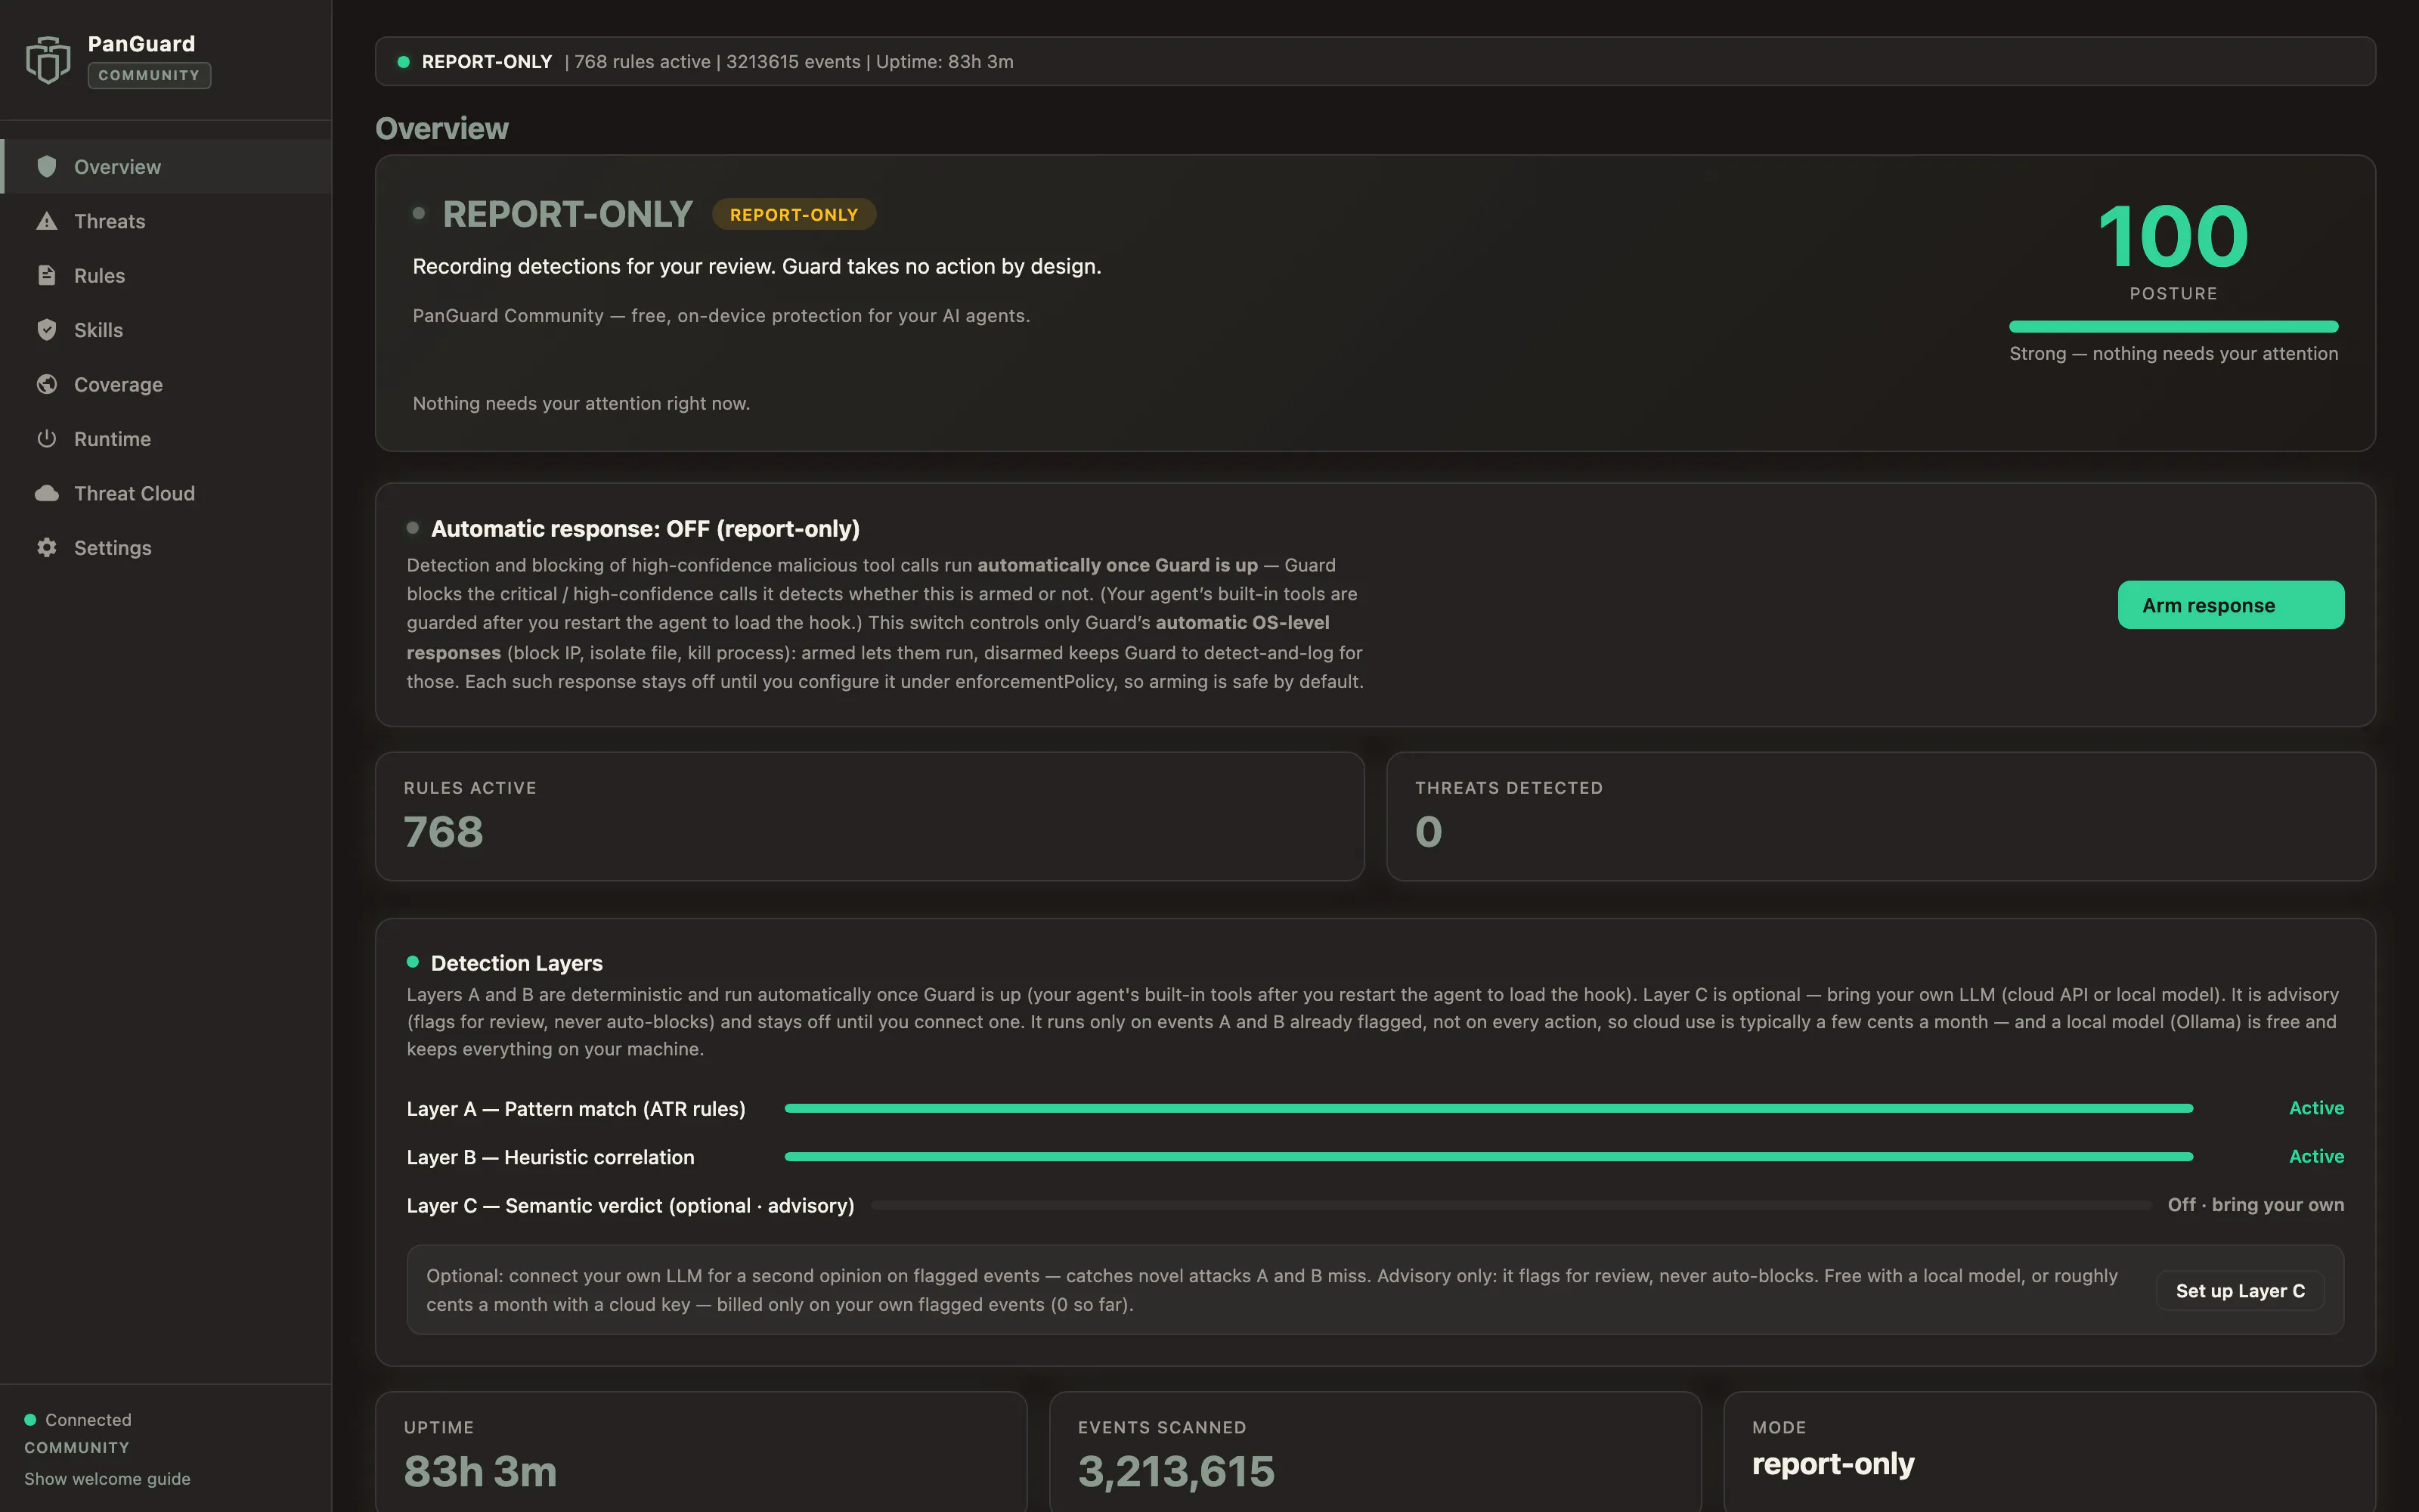The height and width of the screenshot is (1512, 2419).
Task: Click the Show welcome guide link
Action: 107,1479
